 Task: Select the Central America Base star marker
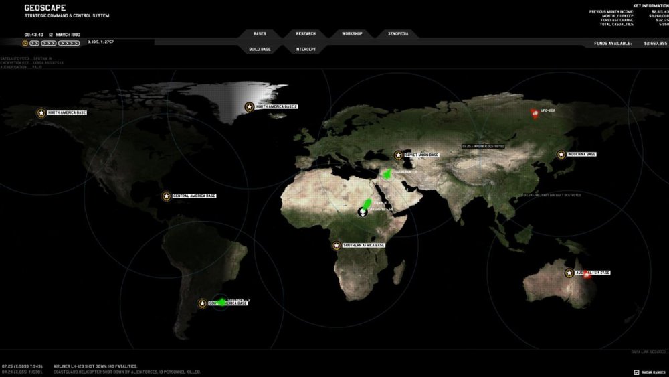(x=167, y=196)
